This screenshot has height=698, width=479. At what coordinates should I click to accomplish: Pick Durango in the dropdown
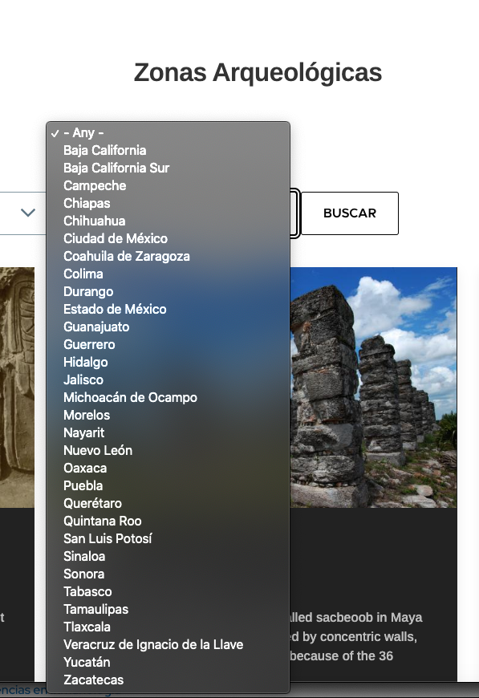point(168,291)
